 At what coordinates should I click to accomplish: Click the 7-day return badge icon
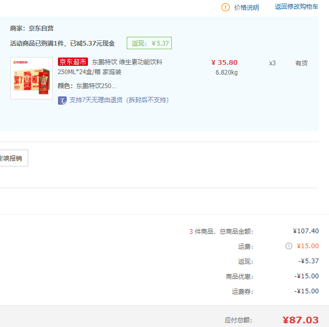[62, 101]
